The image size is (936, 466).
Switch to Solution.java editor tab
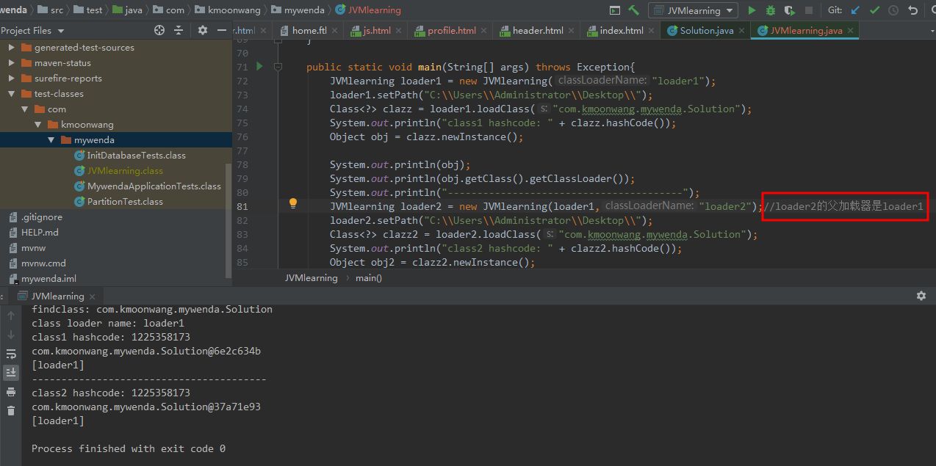pyautogui.click(x=706, y=30)
